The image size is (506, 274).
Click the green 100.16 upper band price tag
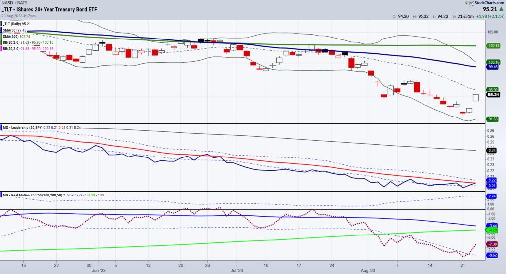[494, 62]
